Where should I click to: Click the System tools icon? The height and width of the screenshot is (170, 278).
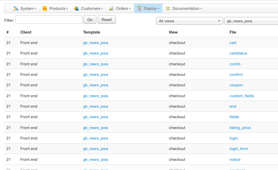[16, 8]
